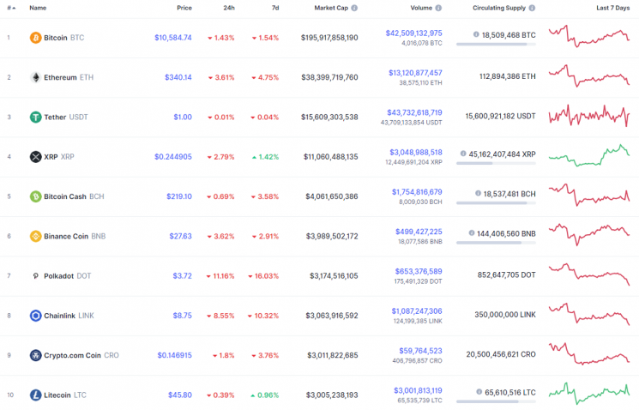Image resolution: width=639 pixels, height=410 pixels.
Task: Sort by Circulating Supply header
Action: click(x=499, y=8)
